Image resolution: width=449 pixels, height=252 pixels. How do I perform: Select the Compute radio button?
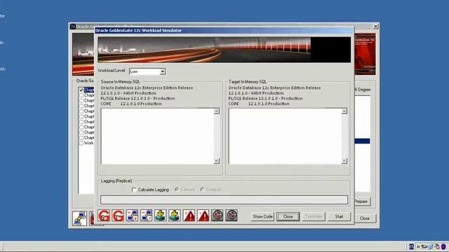[x=202, y=190]
